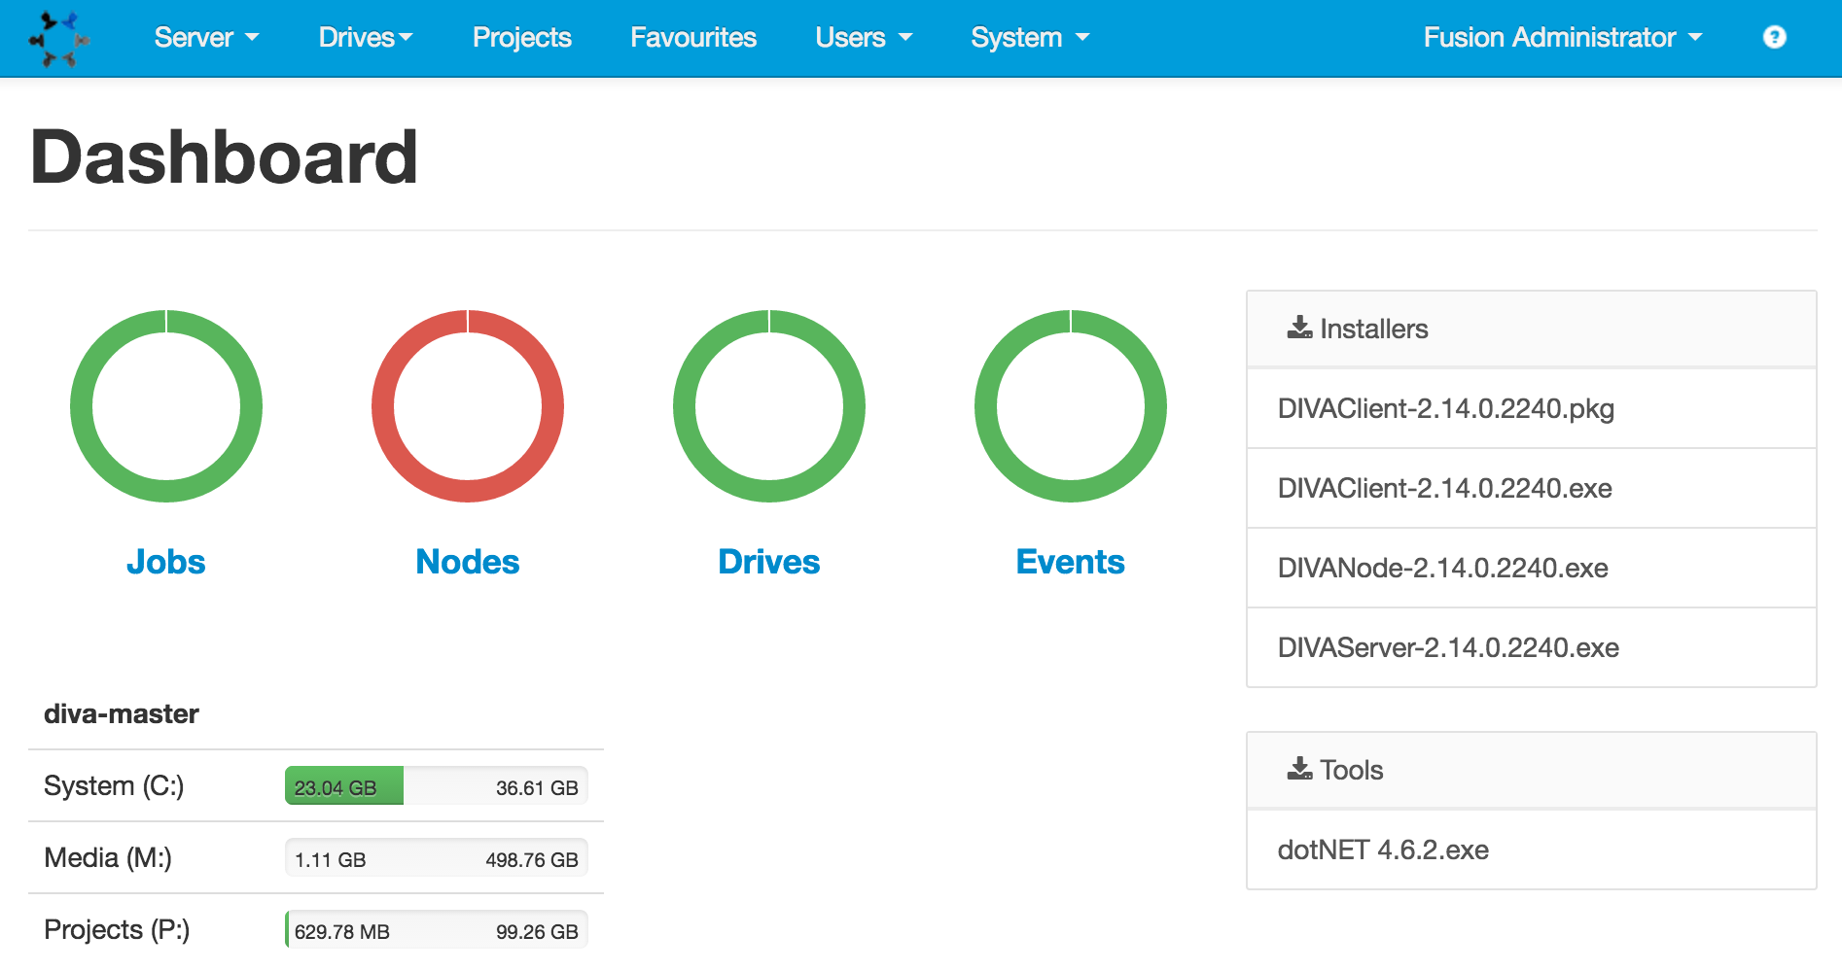The image size is (1842, 971).
Task: Download DIVANode-2.14.0.2240.exe installer
Action: [x=1532, y=569]
